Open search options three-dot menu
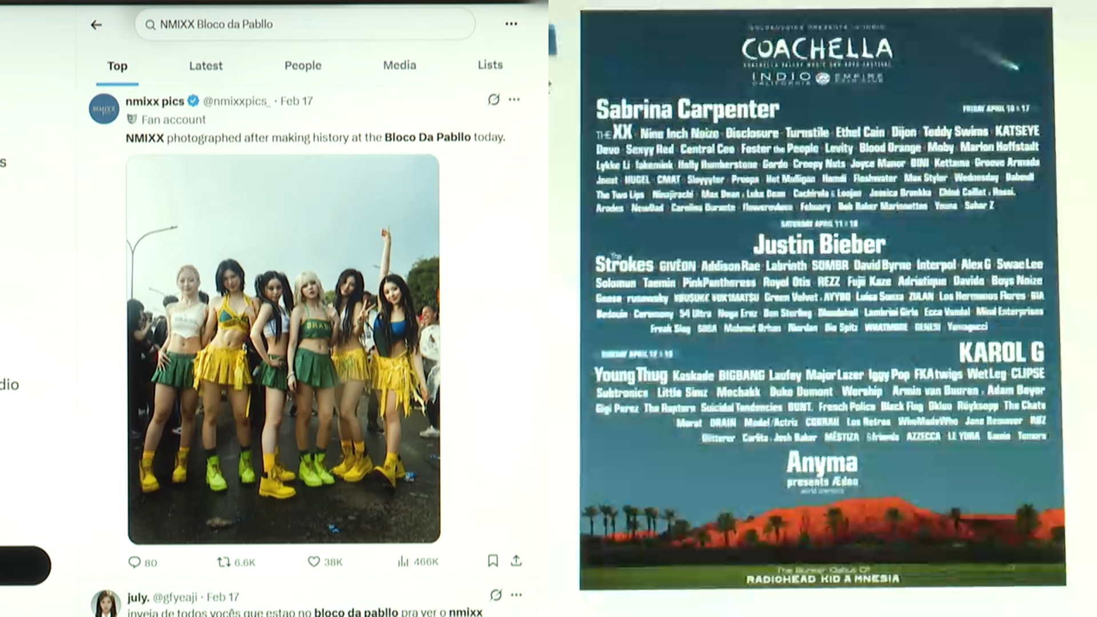This screenshot has height=617, width=1097. point(511,24)
